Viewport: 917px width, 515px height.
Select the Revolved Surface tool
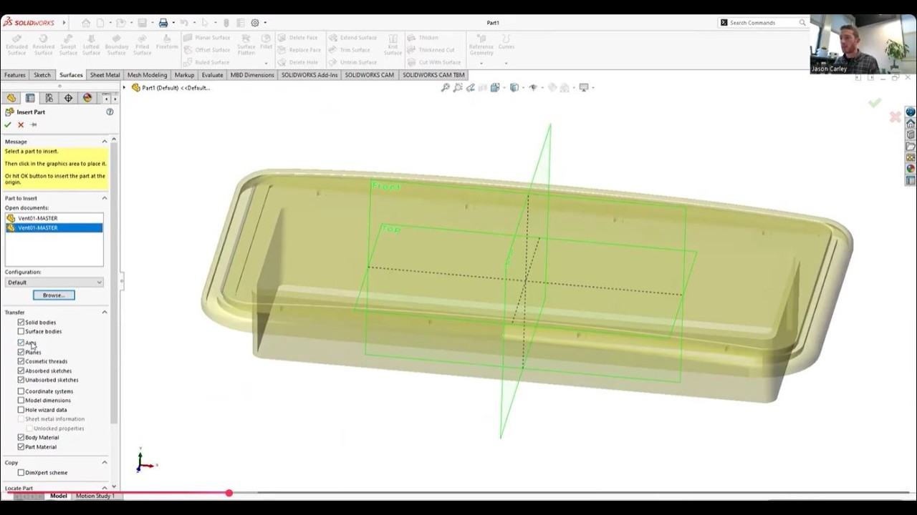(43, 44)
